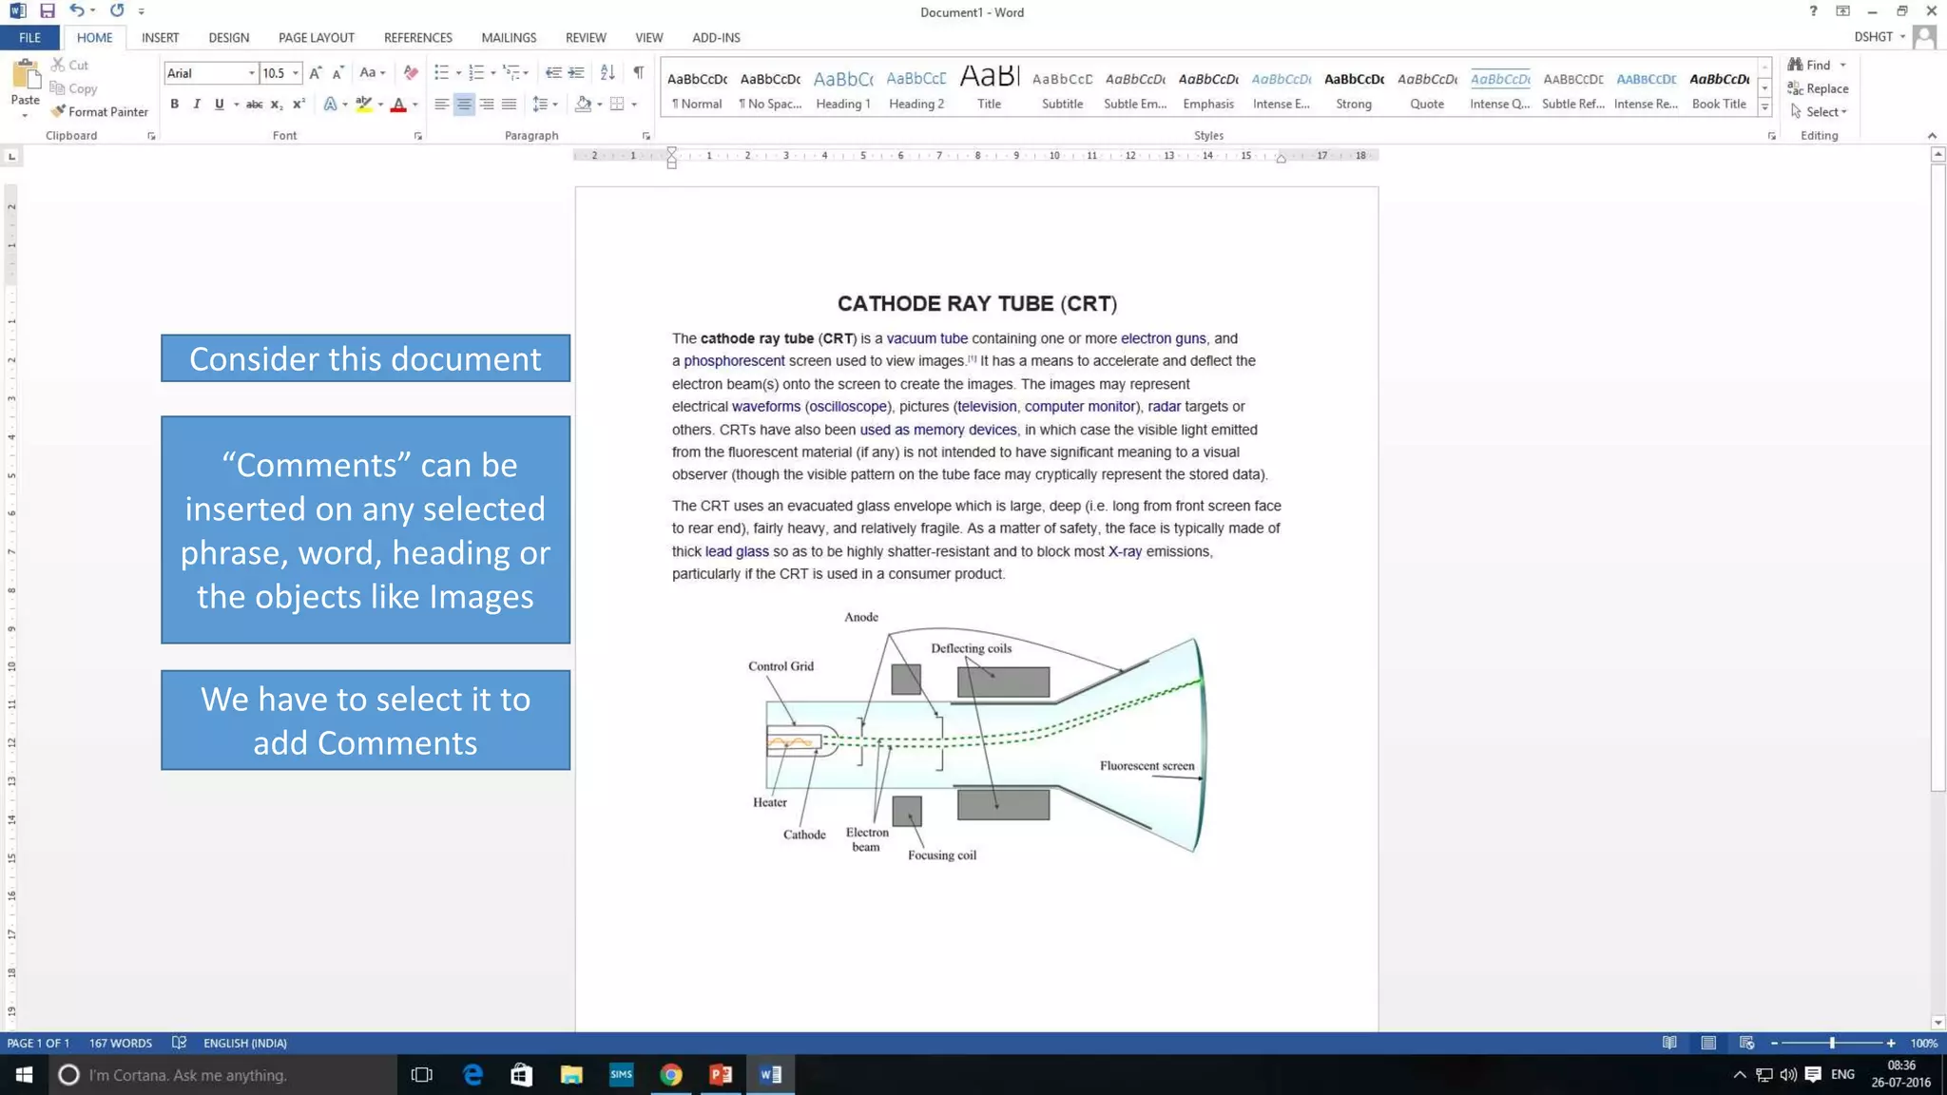Toggle Bold formatting
The width and height of the screenshot is (1947, 1095).
pyautogui.click(x=175, y=104)
